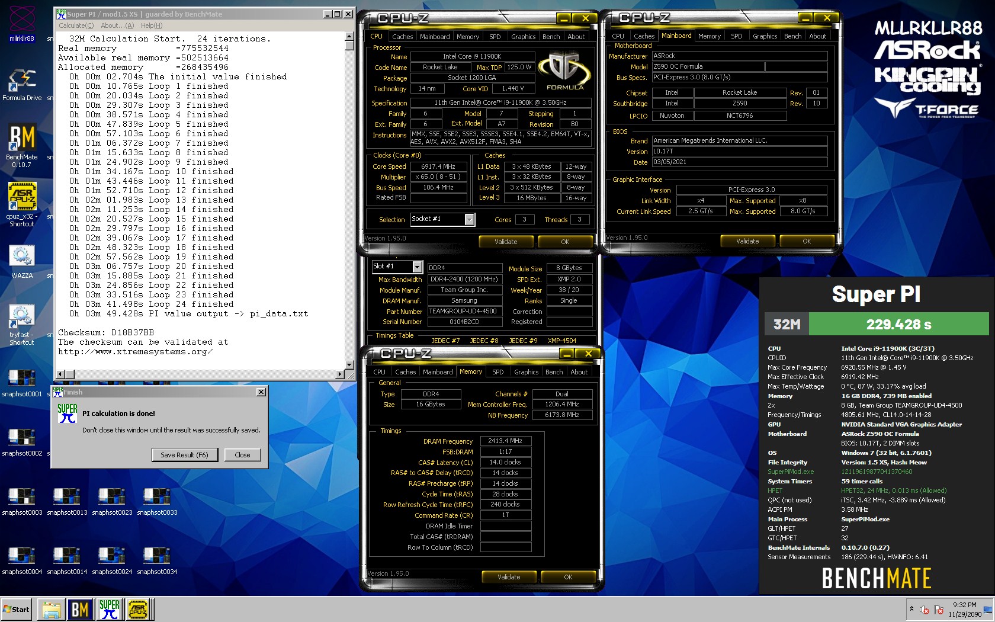
Task: Click Close in the Finish dialog
Action: pyautogui.click(x=242, y=455)
